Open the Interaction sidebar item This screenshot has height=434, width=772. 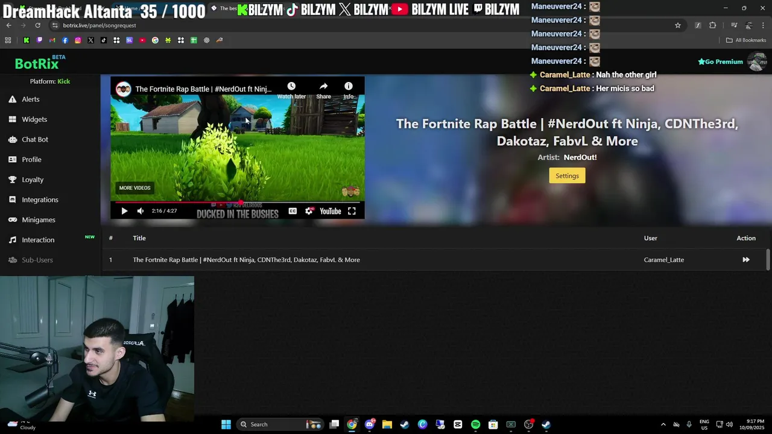38,240
